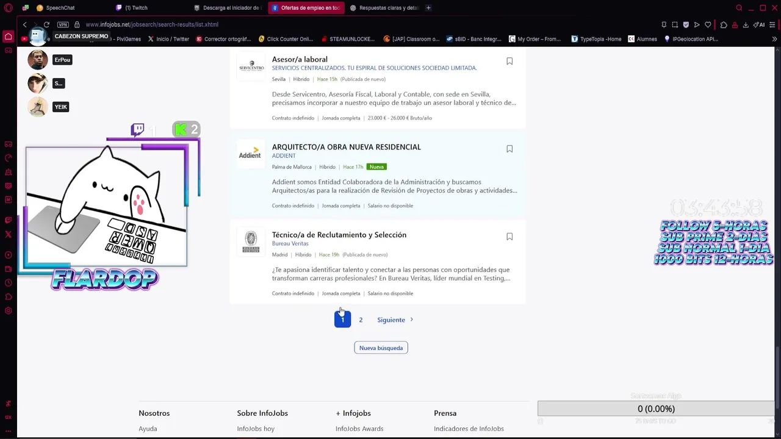The image size is (781, 439).
Task: Reload the InfoJobs page
Action: pos(46,24)
